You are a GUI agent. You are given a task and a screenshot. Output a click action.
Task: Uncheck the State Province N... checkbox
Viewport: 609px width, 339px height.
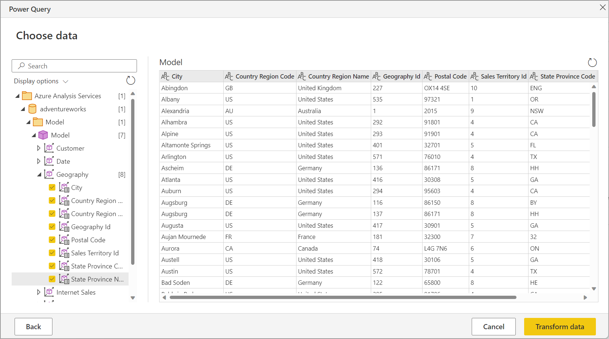click(x=52, y=279)
